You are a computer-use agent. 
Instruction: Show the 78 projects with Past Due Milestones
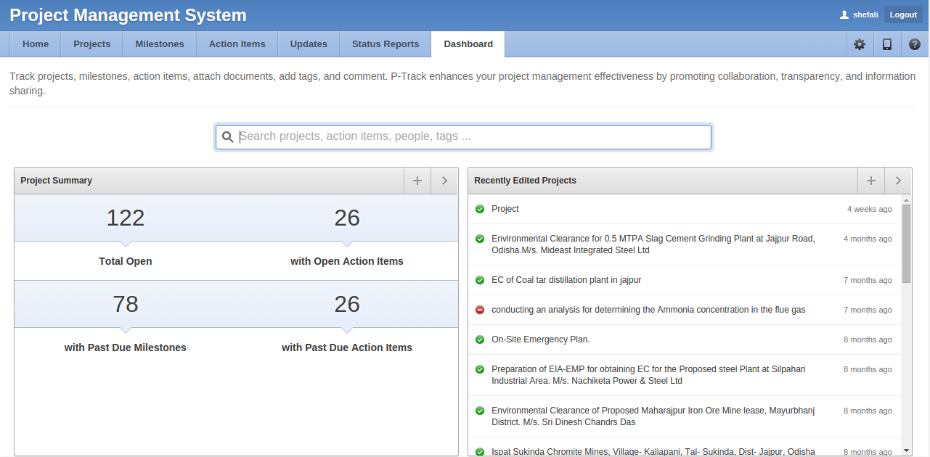126,305
